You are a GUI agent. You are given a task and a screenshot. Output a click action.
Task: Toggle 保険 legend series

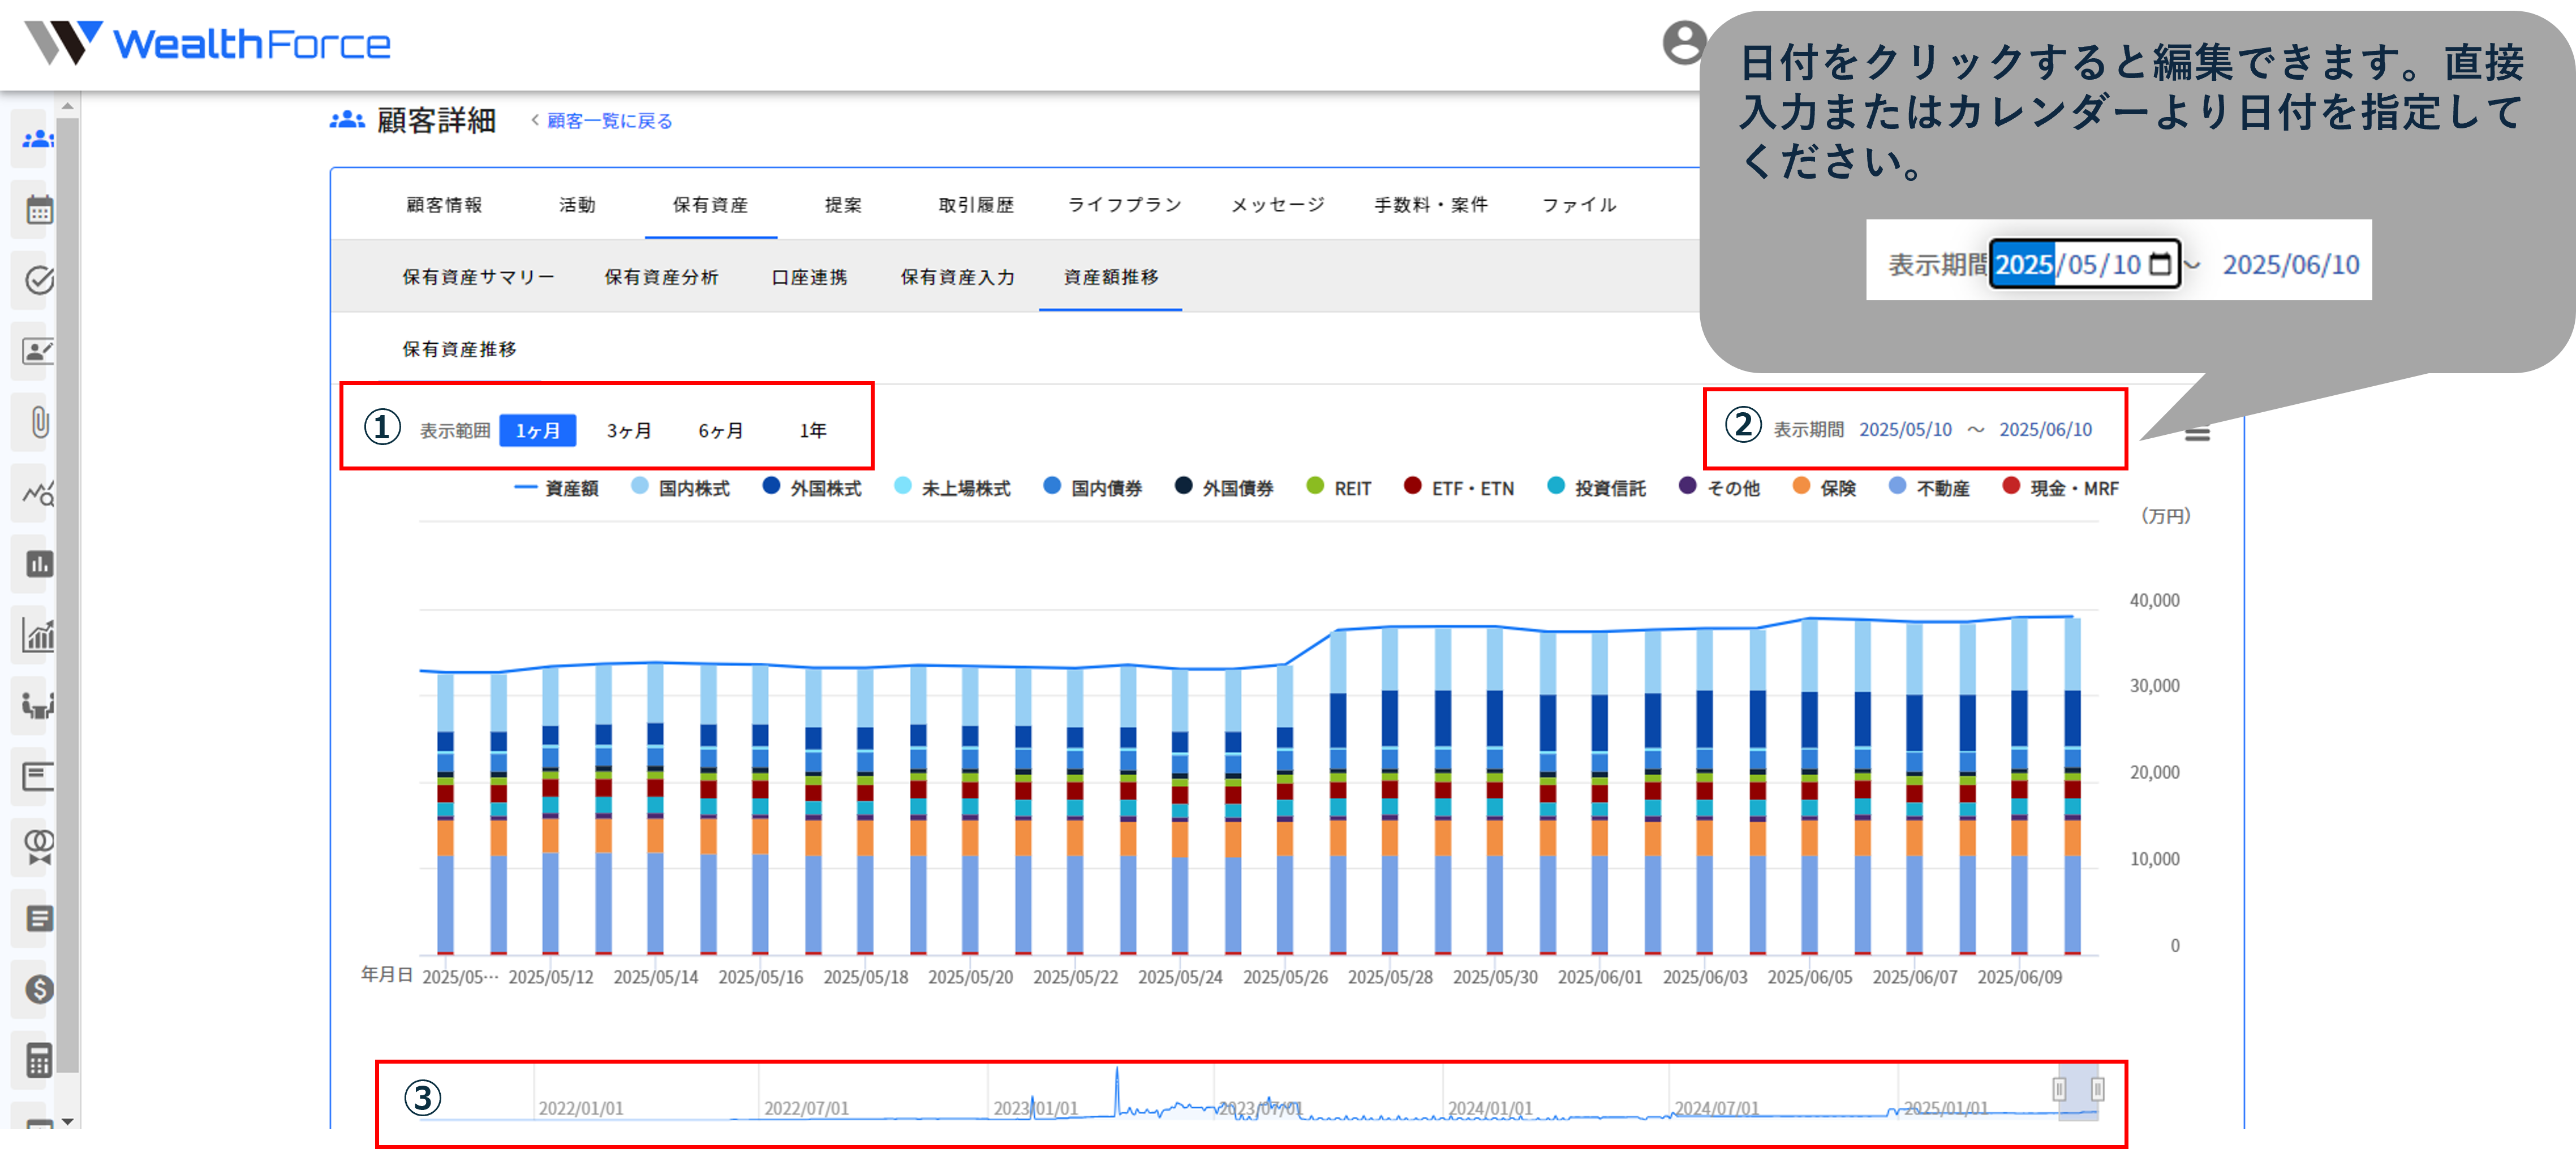click(1825, 487)
